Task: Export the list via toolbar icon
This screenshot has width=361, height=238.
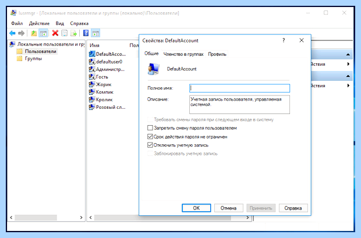Action: click(74, 33)
